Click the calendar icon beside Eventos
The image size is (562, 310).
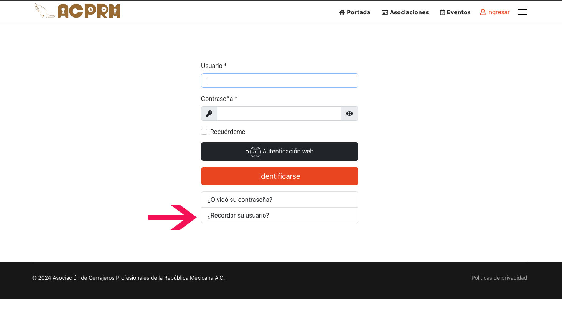click(x=442, y=12)
